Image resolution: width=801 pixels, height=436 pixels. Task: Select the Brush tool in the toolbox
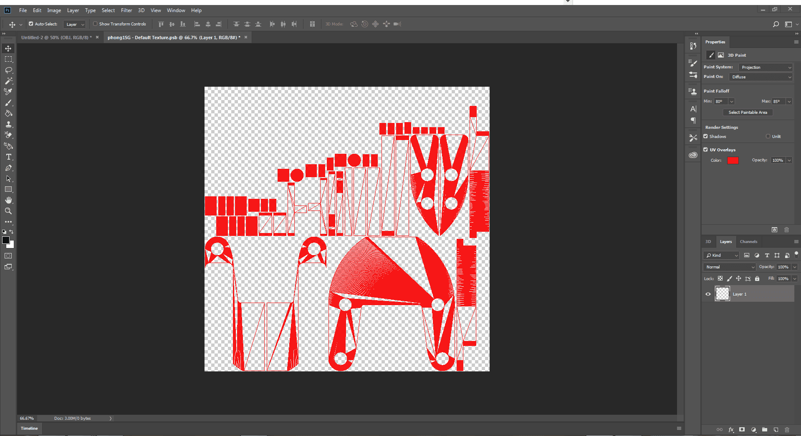[8, 103]
